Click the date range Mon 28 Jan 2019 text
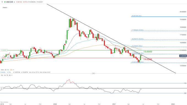Image resolution: width=187 pixels, height=105 pixels. pos(34,72)
